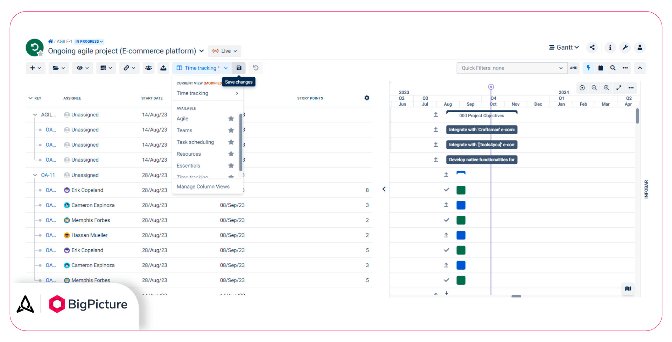Viewport: 672px width, 342px height.
Task: Select the Task scheduling column view
Action: (195, 142)
